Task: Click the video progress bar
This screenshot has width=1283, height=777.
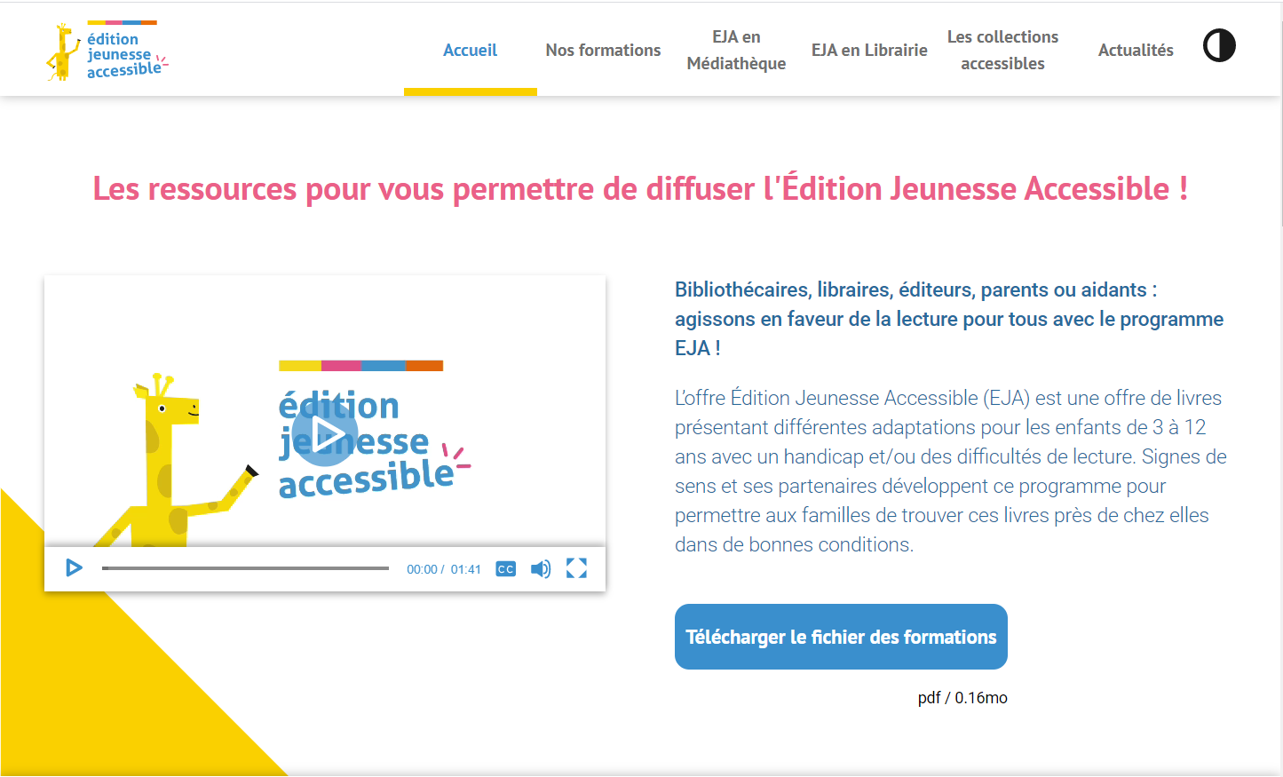Action: [x=245, y=568]
